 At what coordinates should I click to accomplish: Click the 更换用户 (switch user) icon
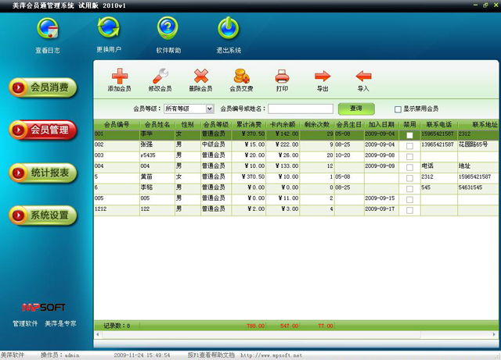pos(109,30)
